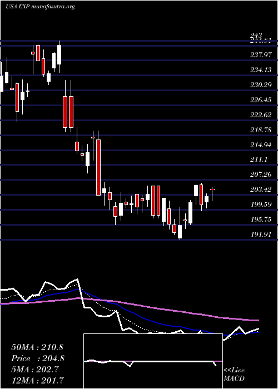278x389 pixels.
Task: Click the 237.97 price axis label
Action: (261, 55)
